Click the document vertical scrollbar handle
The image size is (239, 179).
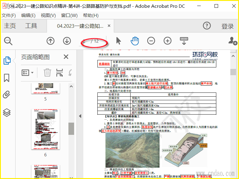[x=233, y=72]
